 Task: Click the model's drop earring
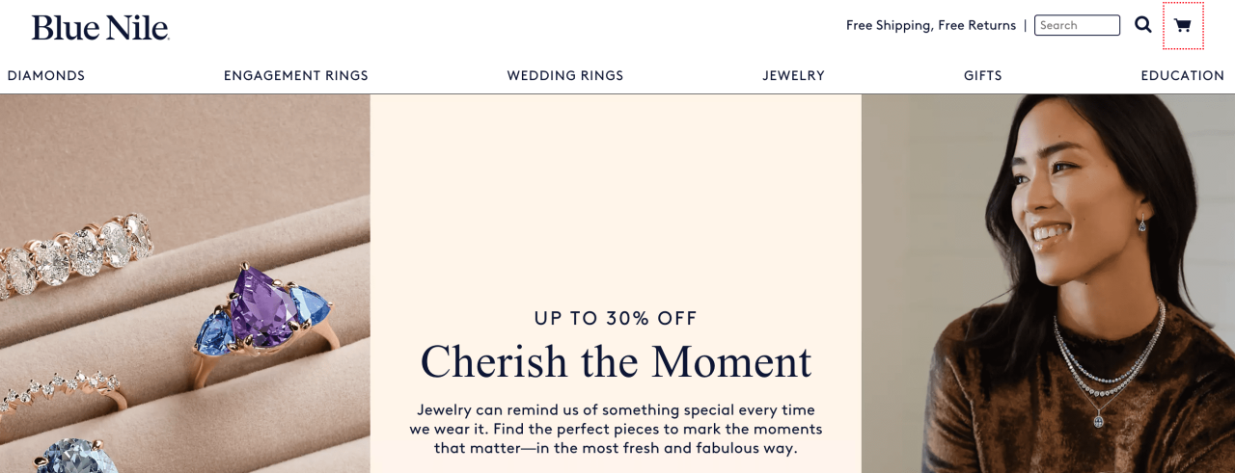point(1142,223)
